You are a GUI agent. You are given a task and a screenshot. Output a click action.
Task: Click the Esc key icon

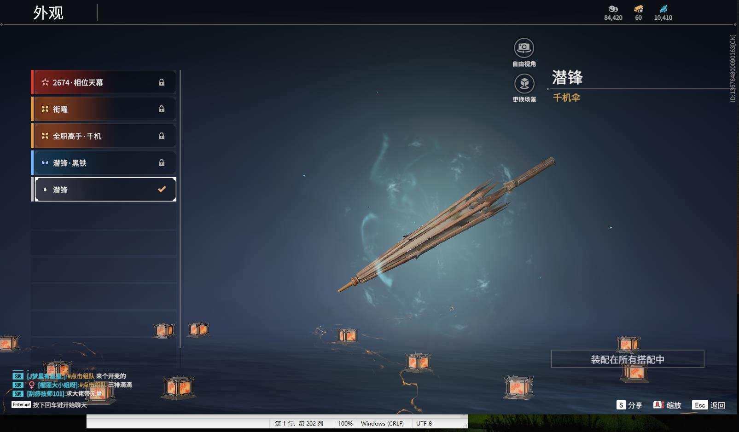click(700, 405)
